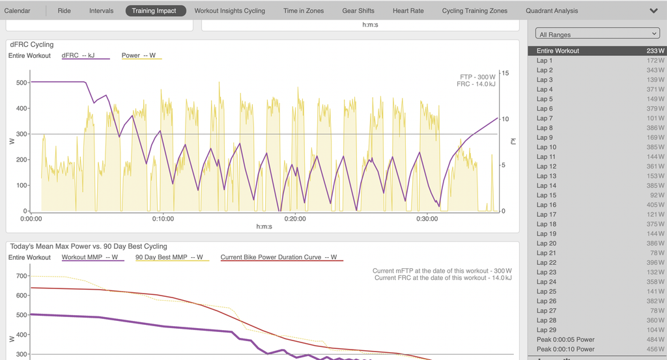Select Lap 28 in the ranges list
Screen dimensions: 667x360
(x=597, y=320)
